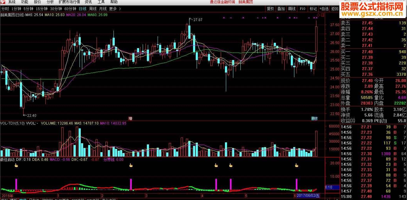Click the 买一 27.40 order row
The width and height of the screenshot is (407, 200).
coord(373,52)
